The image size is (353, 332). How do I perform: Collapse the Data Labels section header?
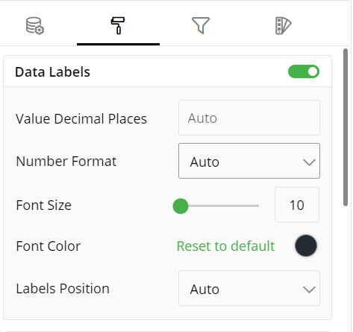tap(167, 71)
